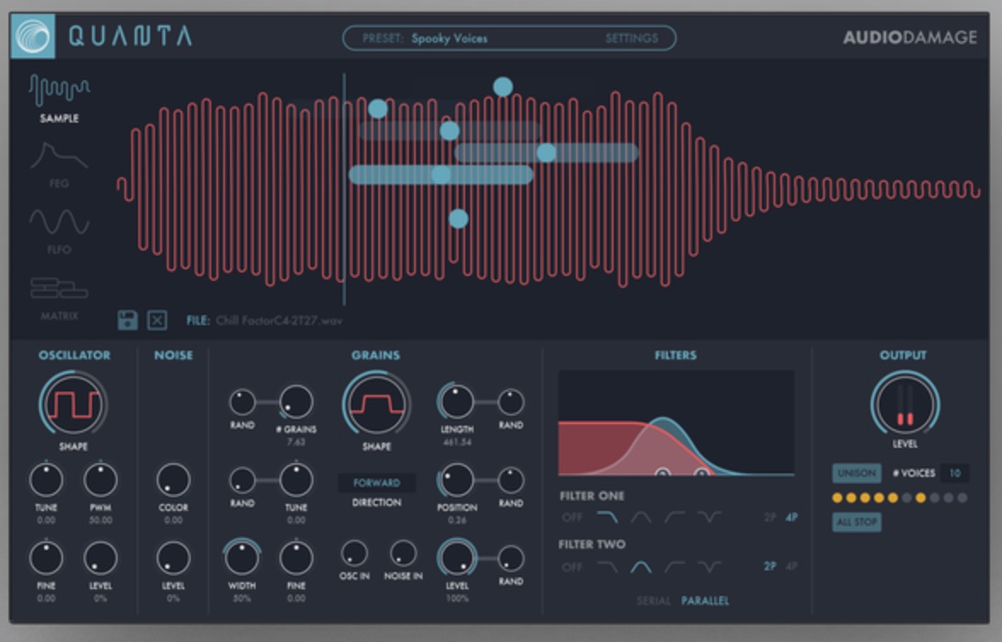Click the Noise LEVEL knob
The image size is (1002, 642).
pos(173,559)
